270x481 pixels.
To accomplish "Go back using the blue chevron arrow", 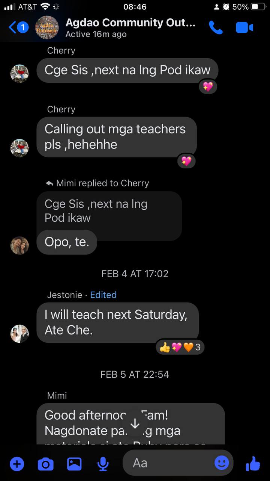I will point(12,27).
